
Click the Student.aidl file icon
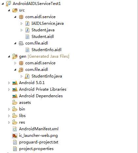[27, 37]
